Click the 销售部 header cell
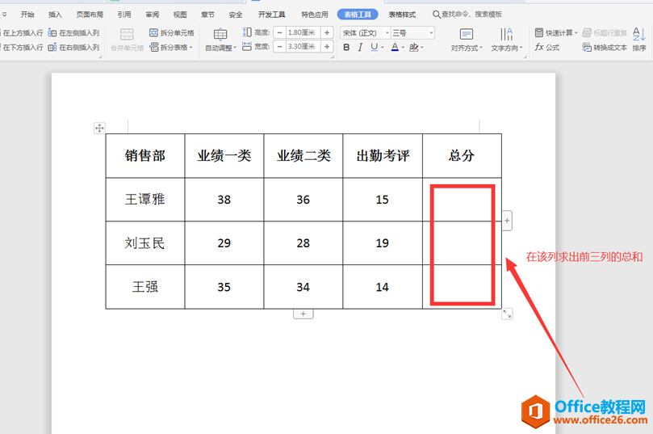653x434 pixels. click(145, 156)
